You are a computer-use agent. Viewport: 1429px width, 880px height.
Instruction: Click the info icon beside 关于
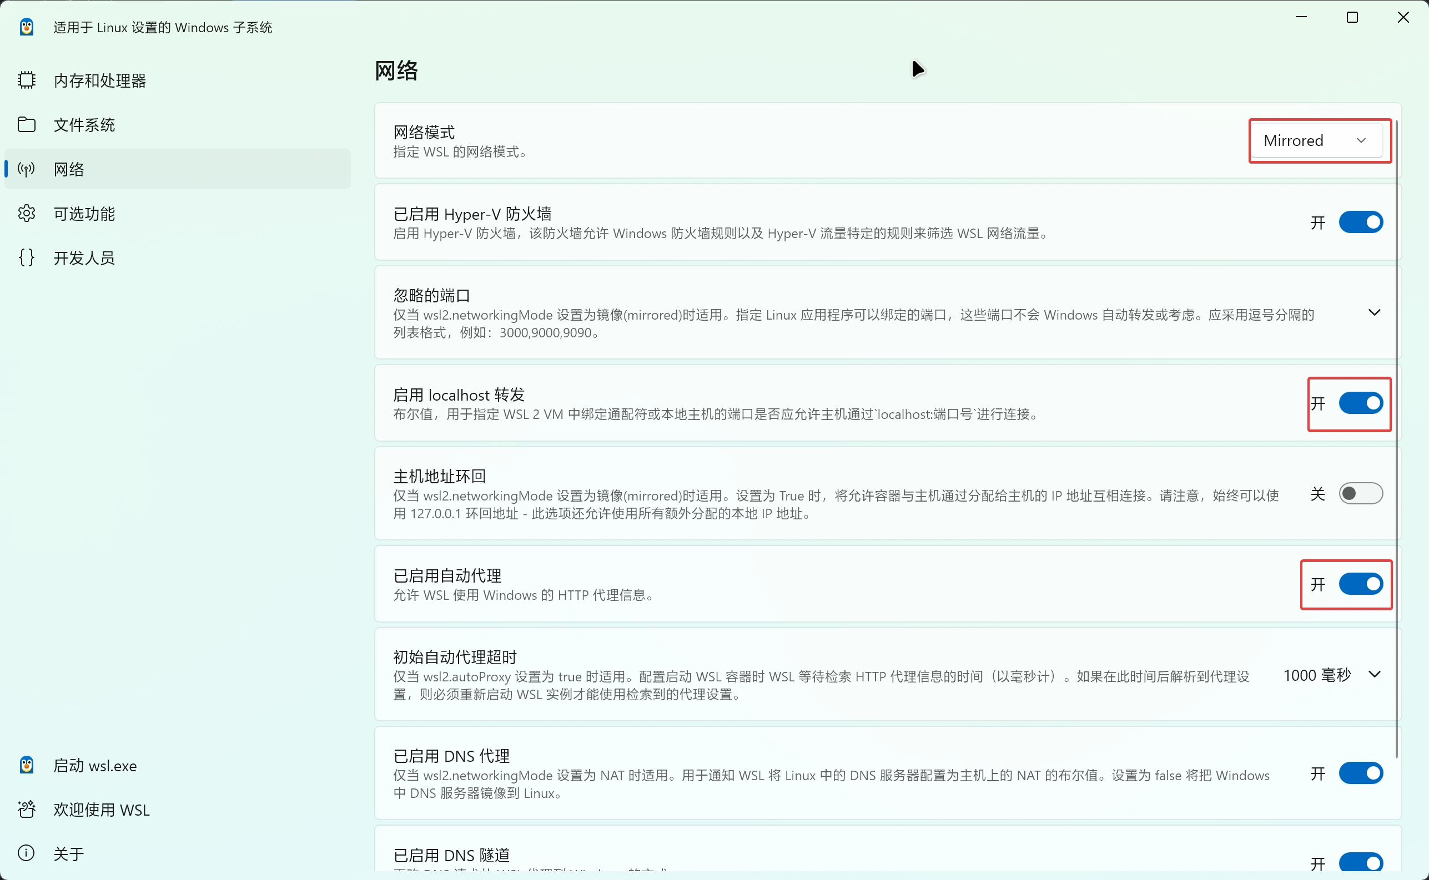coord(27,854)
